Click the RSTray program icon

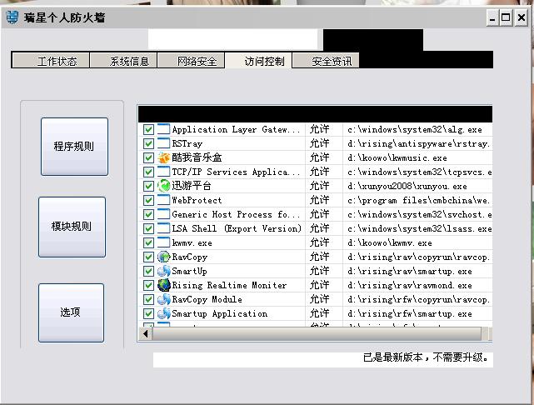pyautogui.click(x=163, y=143)
